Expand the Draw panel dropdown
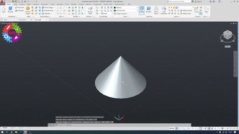 pyautogui.click(x=62, y=16)
